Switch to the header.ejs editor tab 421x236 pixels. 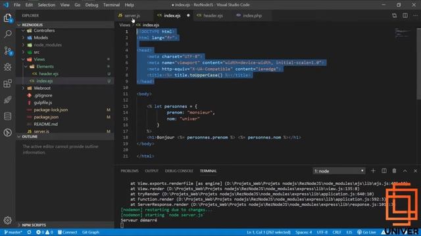point(213,16)
